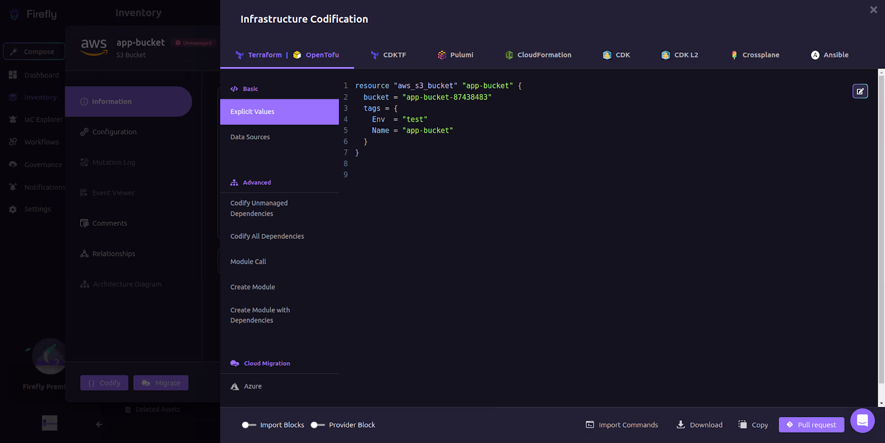
Task: Go to Dashboard in the sidebar
Action: coord(34,75)
